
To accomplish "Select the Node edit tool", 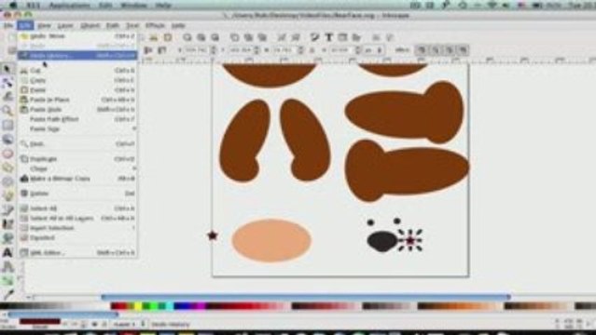I will (7, 83).
